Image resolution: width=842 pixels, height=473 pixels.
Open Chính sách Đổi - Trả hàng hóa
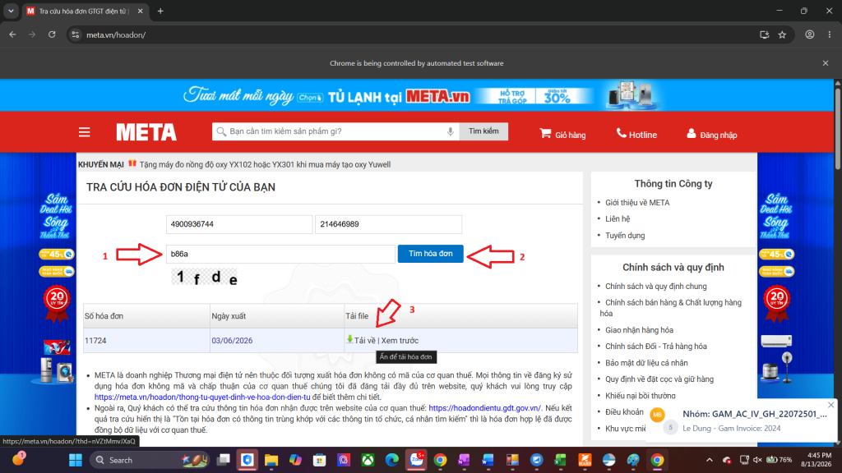[x=656, y=347]
